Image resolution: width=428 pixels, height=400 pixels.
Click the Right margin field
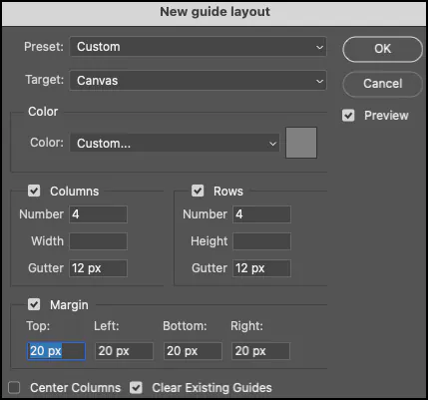coord(260,351)
